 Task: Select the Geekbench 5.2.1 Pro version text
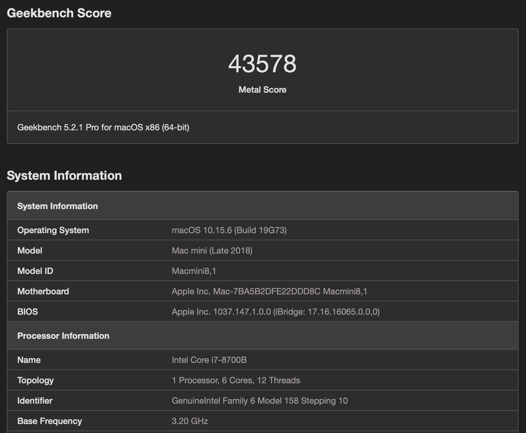click(x=103, y=127)
